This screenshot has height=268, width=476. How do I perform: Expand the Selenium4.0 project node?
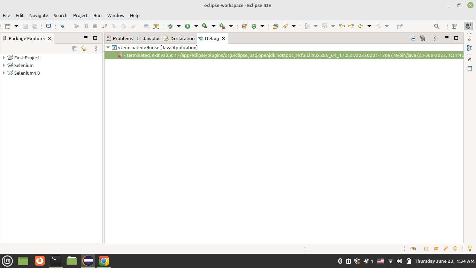tap(4, 73)
